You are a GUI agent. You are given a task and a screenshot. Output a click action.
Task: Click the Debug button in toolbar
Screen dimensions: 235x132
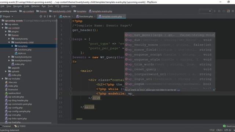coord(219,11)
